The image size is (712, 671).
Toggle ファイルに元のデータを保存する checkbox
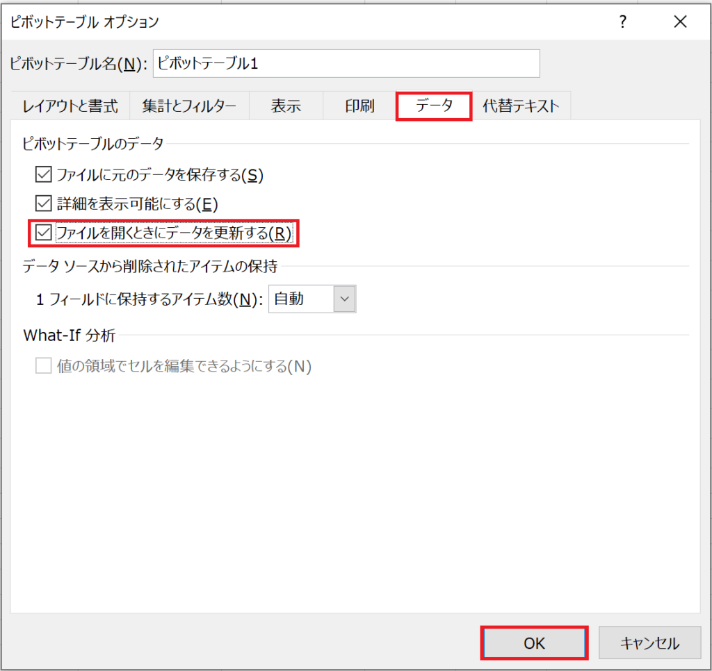(44, 174)
